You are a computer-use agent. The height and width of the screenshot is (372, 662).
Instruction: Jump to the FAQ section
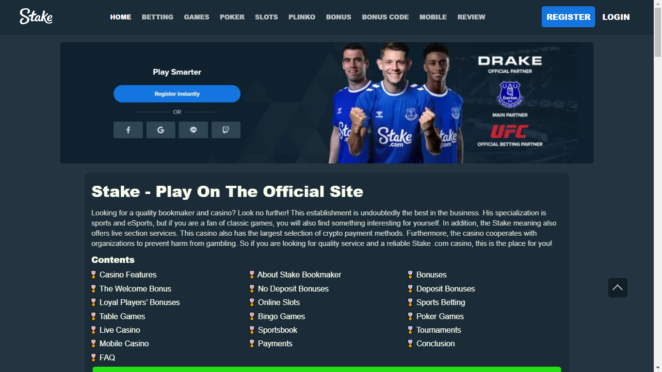click(x=107, y=357)
